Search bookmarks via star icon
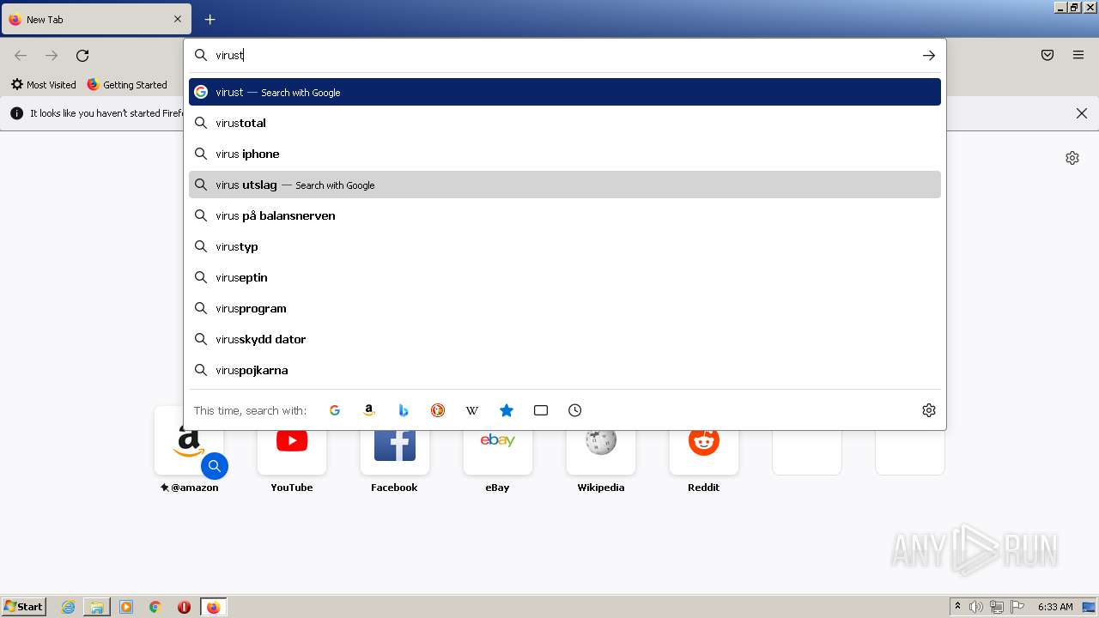The width and height of the screenshot is (1099, 618). click(507, 410)
